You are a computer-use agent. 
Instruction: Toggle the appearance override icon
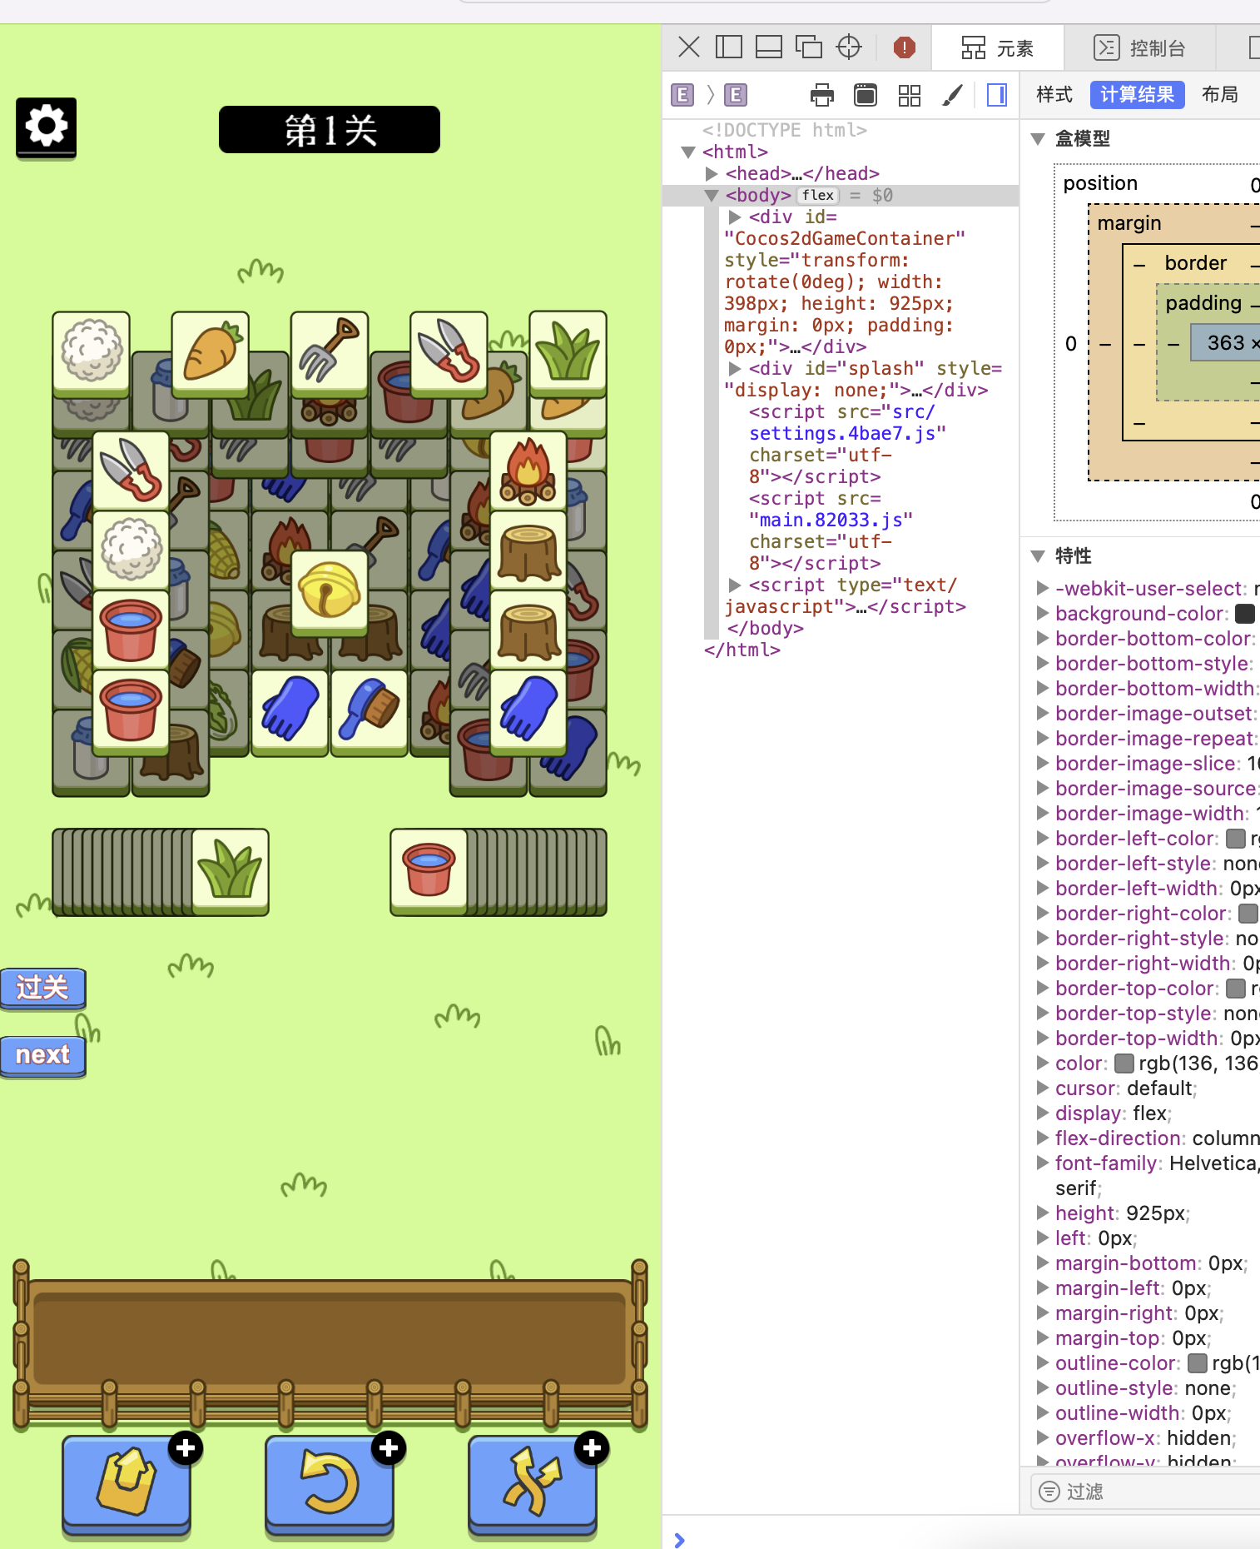[x=866, y=95]
